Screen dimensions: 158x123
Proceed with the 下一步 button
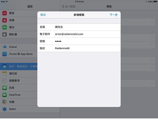[x=114, y=15]
